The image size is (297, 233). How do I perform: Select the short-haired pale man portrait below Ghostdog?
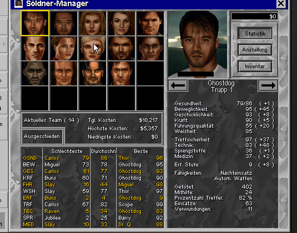click(x=35, y=48)
